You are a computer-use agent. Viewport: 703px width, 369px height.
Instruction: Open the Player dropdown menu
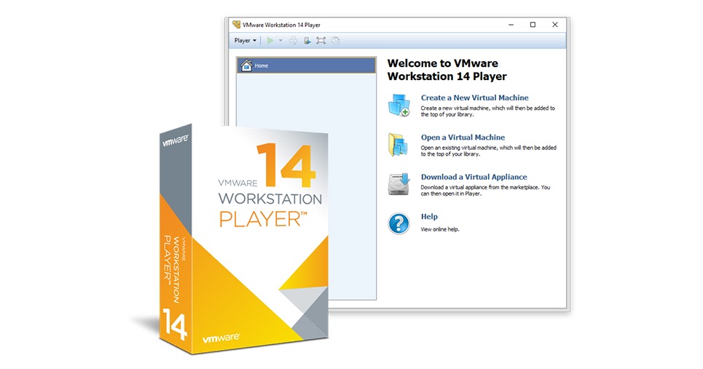246,40
